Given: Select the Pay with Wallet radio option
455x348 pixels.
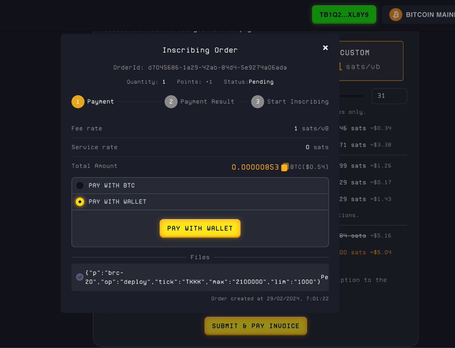Looking at the screenshot, I should [80, 202].
